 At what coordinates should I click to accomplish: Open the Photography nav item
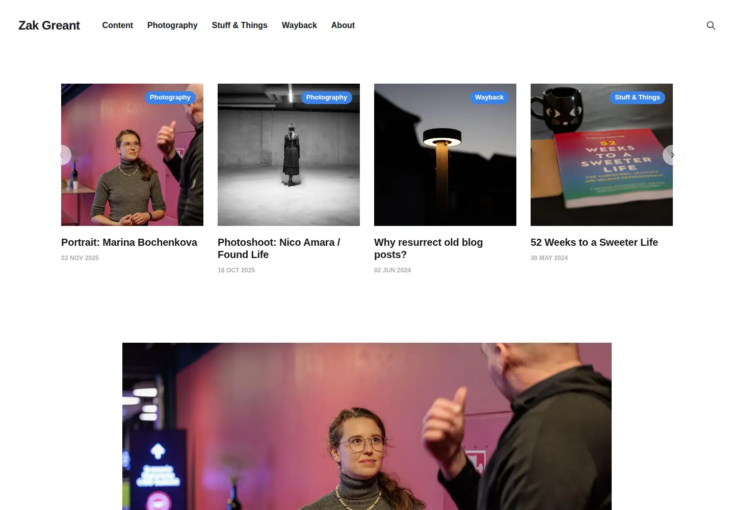pos(172,25)
